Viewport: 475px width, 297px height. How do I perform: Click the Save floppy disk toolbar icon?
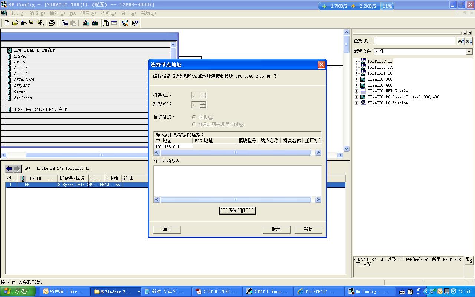tap(32, 23)
